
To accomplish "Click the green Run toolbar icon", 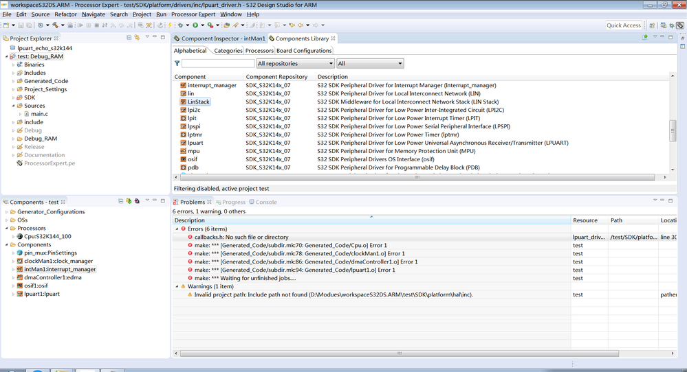I will [x=195, y=25].
